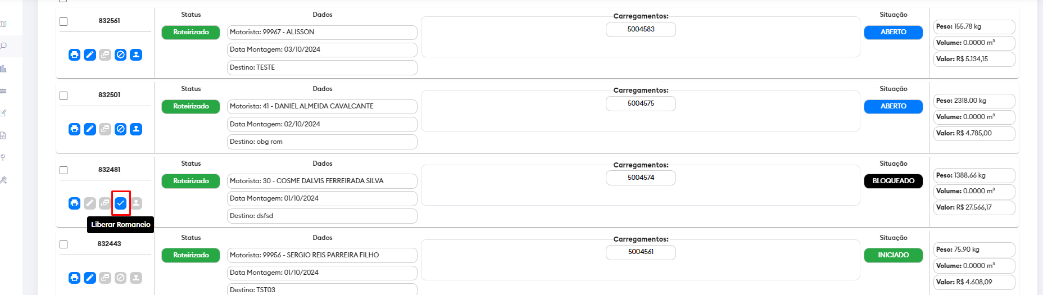
Task: Open the bar chart icon in the sidebar
Action: pos(3,69)
